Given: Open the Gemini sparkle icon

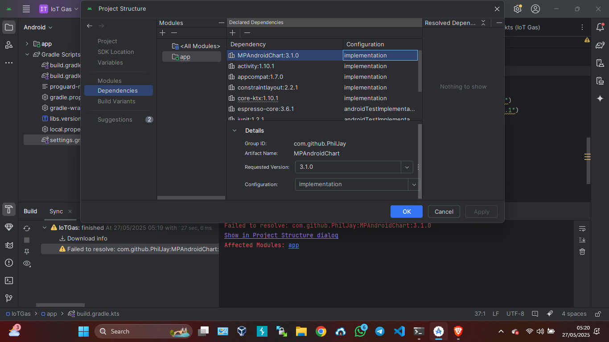Looking at the screenshot, I should click(x=600, y=98).
